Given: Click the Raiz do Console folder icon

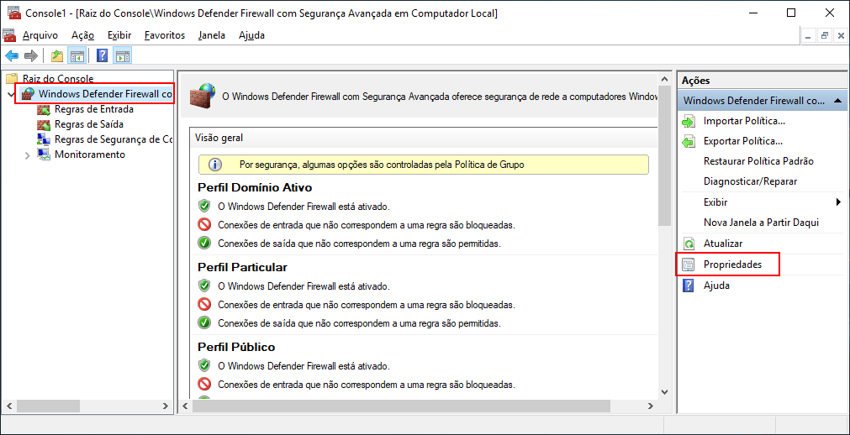Looking at the screenshot, I should tap(12, 79).
